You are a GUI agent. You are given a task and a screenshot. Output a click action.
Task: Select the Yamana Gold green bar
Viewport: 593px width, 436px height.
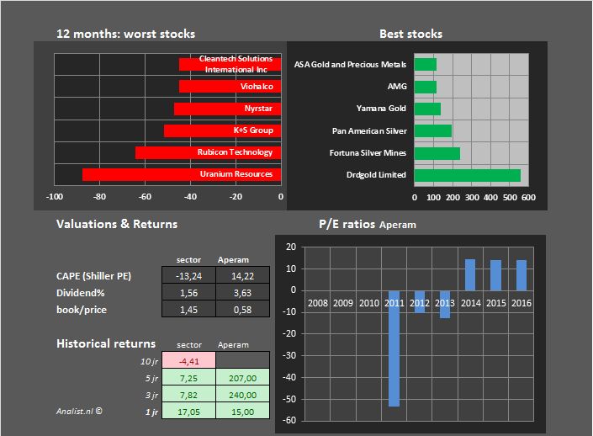(427, 109)
